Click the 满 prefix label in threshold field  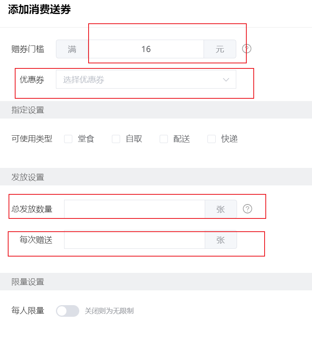72,49
